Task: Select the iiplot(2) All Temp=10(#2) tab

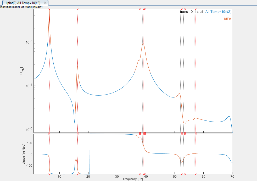Action: pos(23,3)
